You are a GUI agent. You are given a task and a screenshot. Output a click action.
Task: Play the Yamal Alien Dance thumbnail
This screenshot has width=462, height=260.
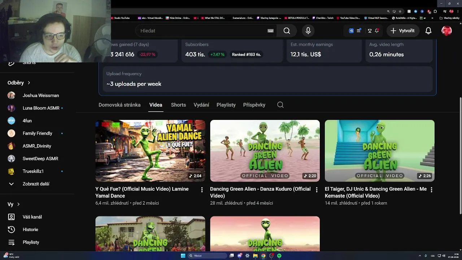150,151
